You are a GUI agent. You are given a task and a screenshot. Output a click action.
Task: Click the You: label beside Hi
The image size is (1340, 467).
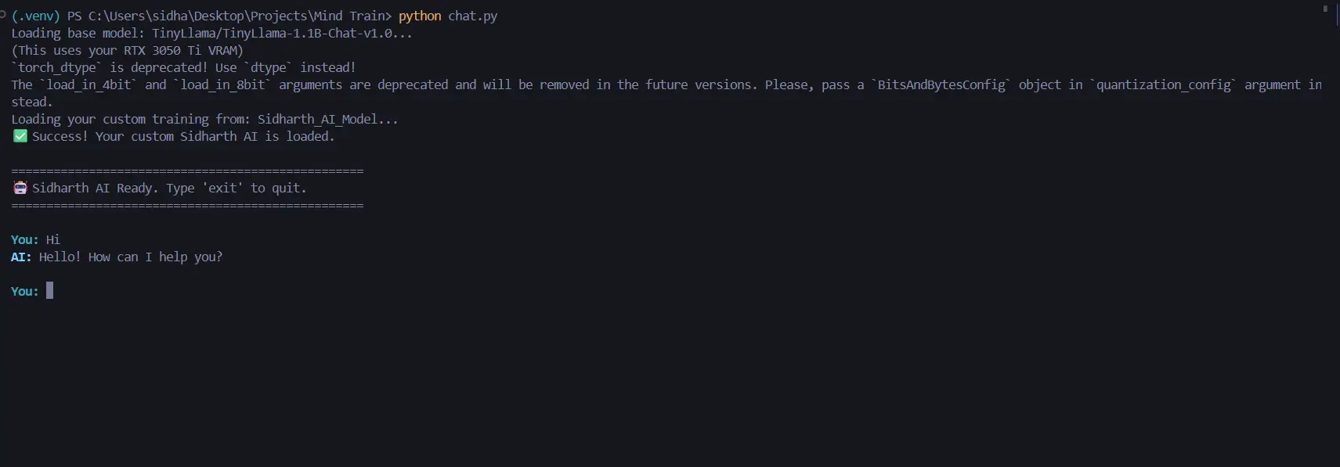[24, 239]
